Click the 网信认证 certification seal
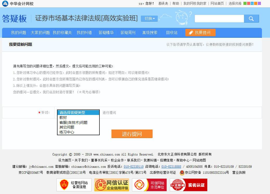 (x=111, y=185)
